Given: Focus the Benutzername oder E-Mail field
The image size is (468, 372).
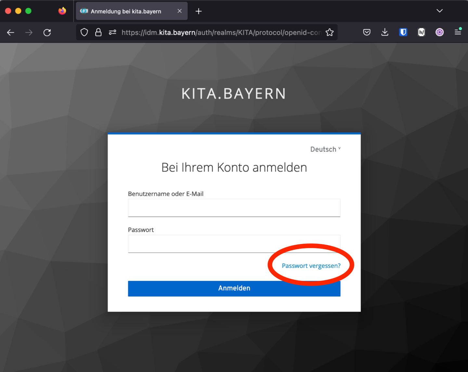Looking at the screenshot, I should tap(234, 208).
